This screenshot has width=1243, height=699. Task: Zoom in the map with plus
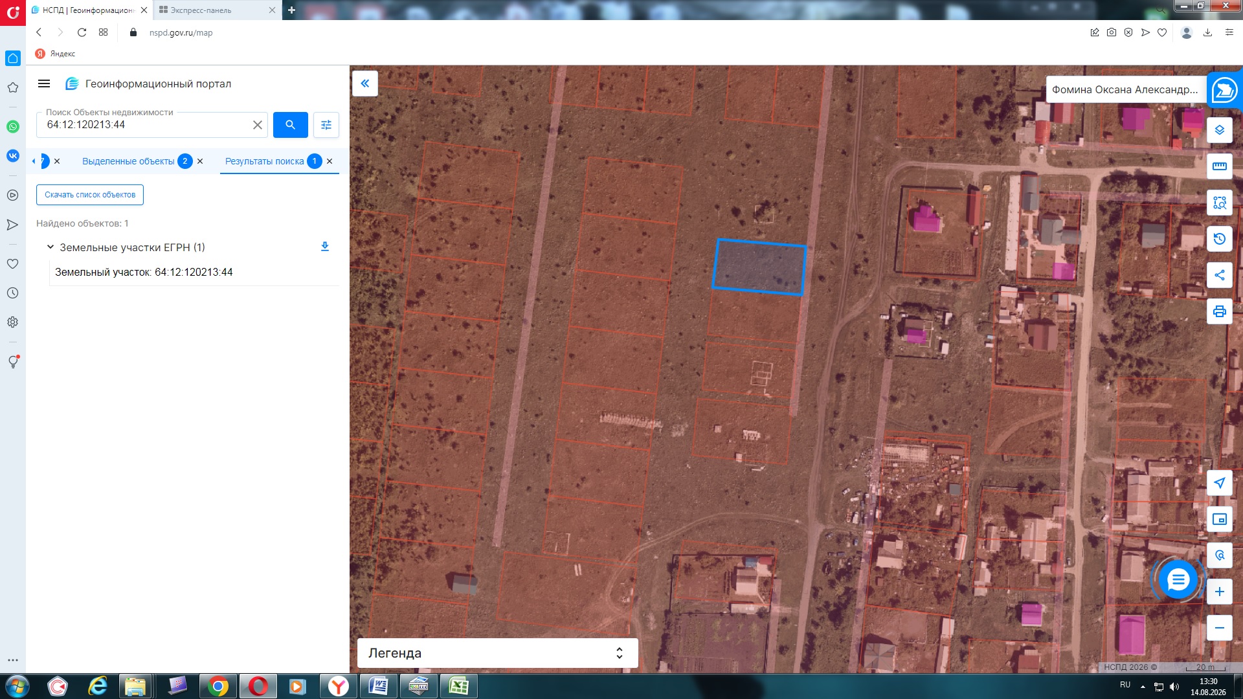point(1219,592)
